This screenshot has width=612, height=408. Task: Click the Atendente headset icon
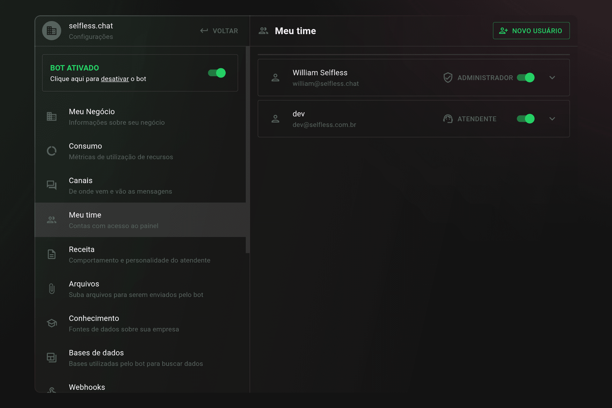(x=448, y=119)
